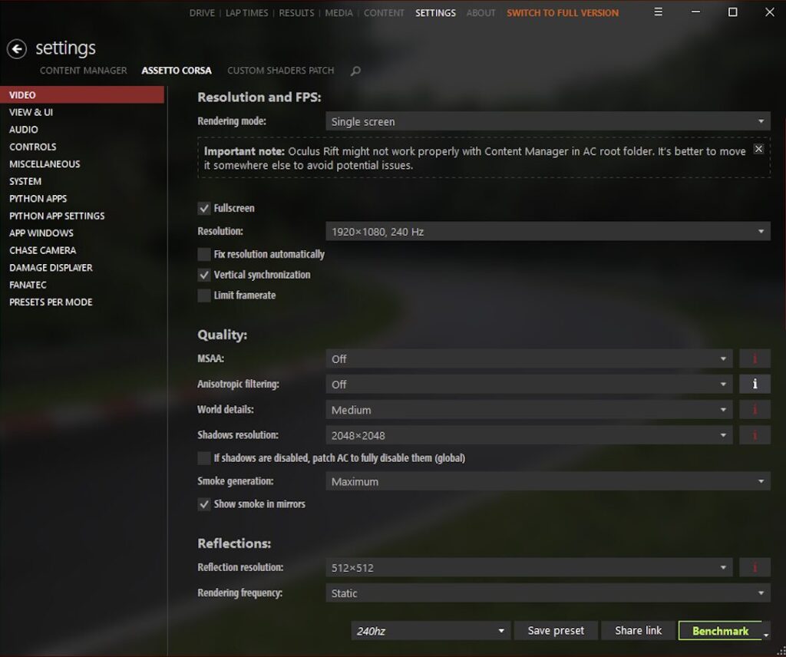
Task: Open the Resolution dropdown
Action: coord(548,232)
